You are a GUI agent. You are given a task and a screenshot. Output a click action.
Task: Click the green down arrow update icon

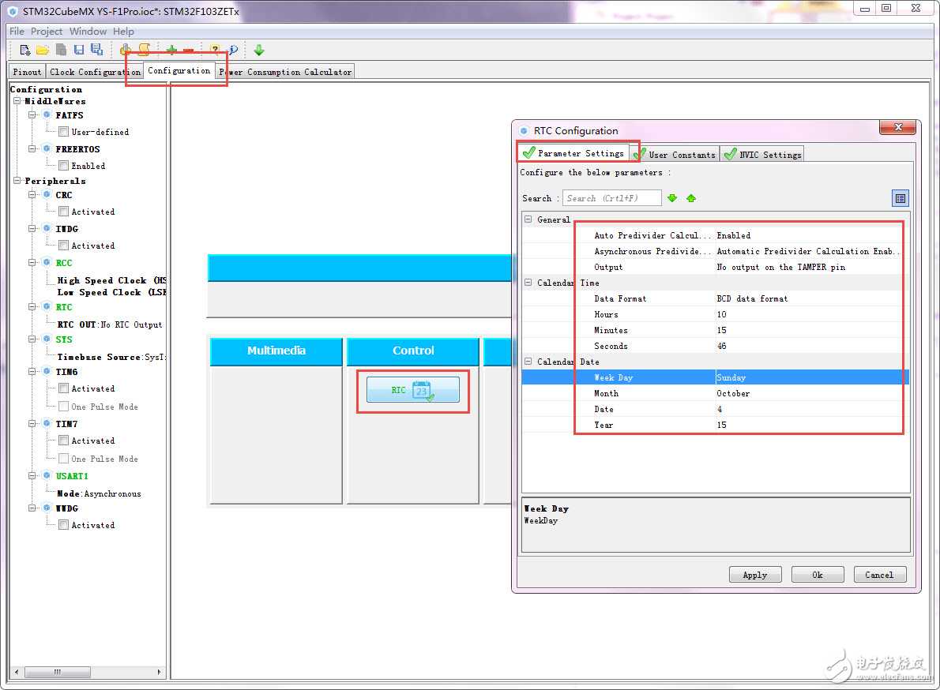point(259,51)
